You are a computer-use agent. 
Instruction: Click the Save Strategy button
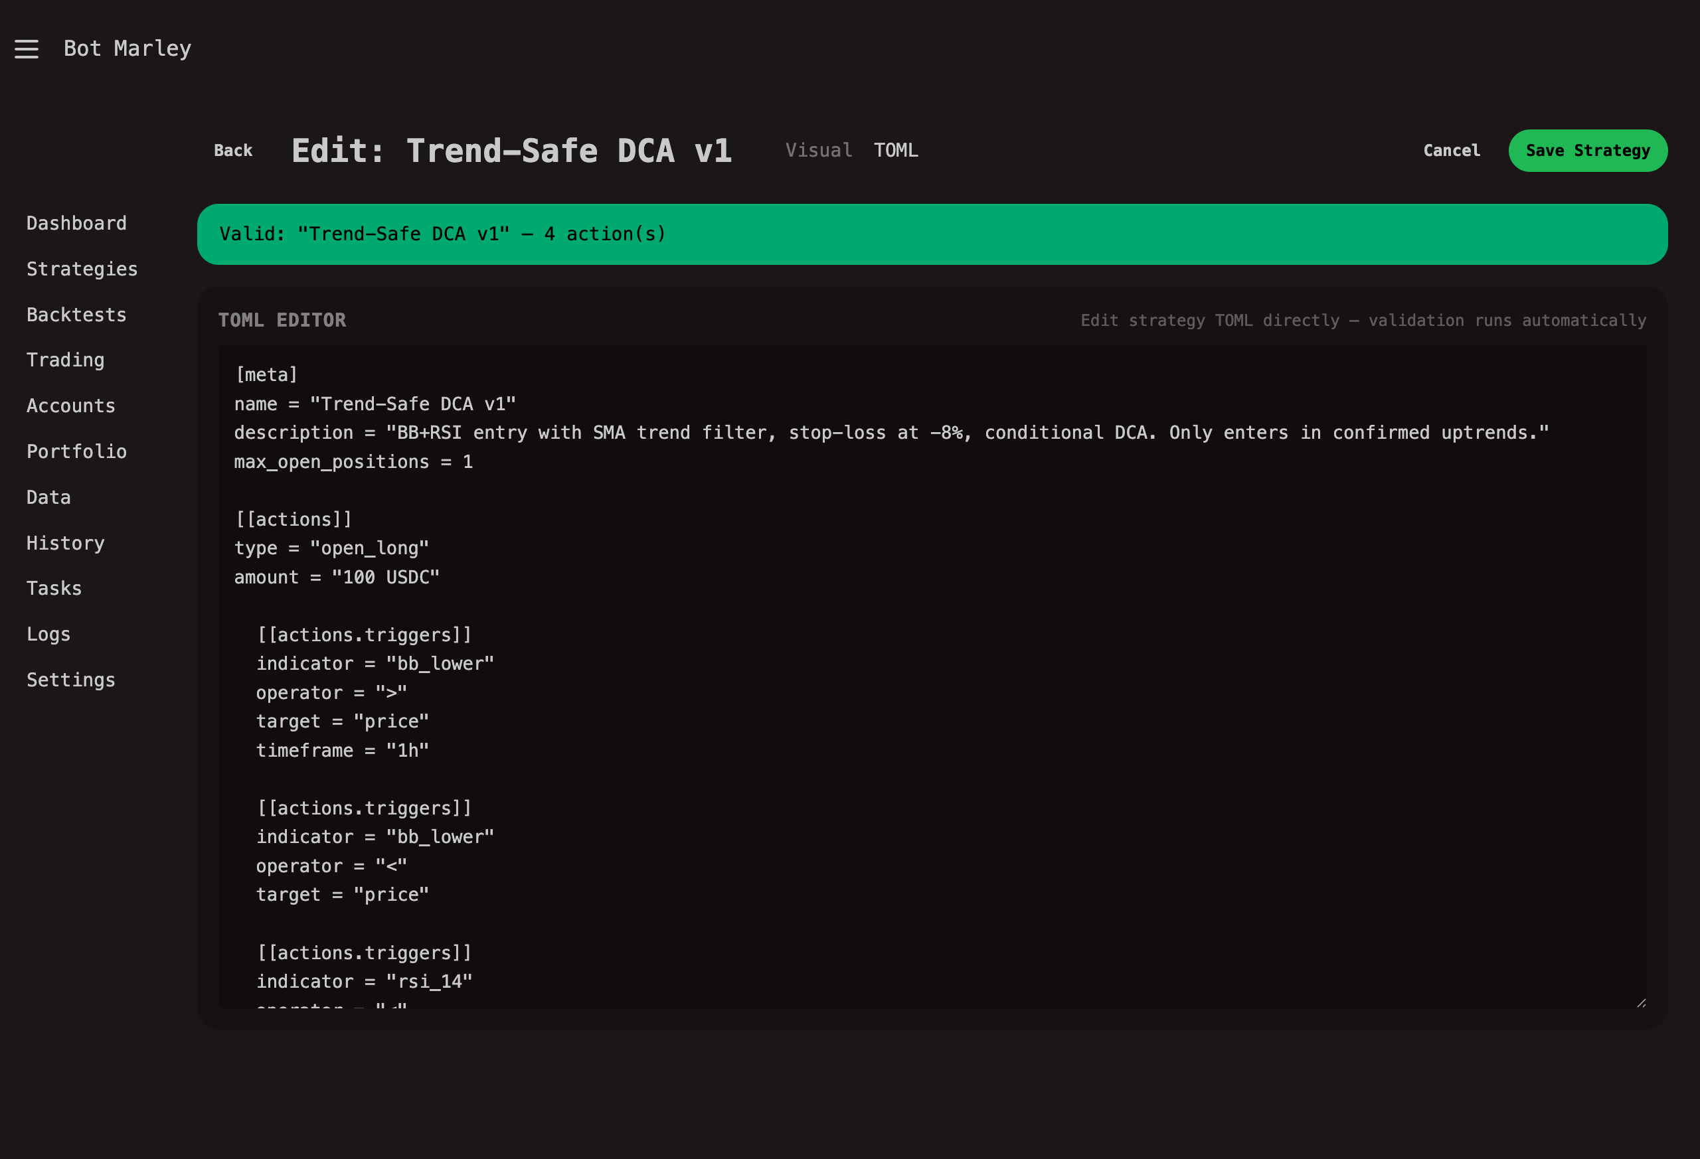[1587, 151]
